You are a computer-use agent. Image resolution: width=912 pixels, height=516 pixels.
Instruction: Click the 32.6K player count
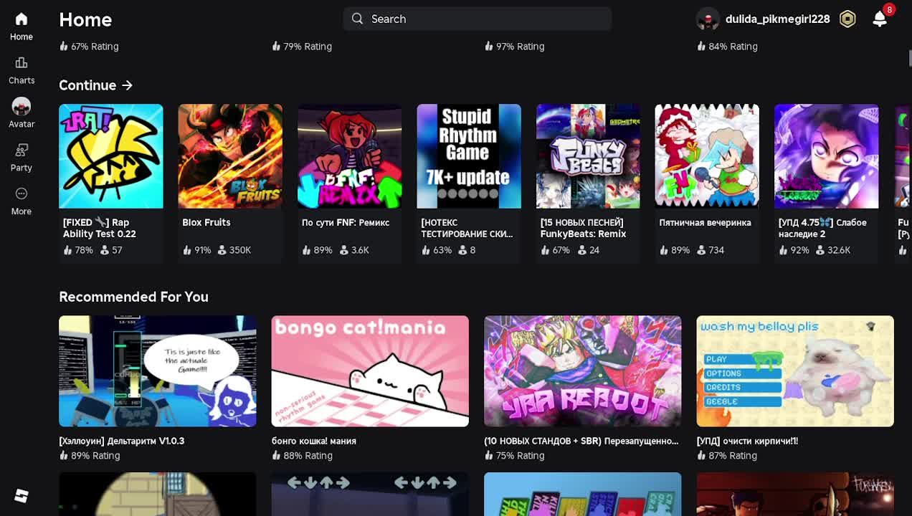coord(833,250)
